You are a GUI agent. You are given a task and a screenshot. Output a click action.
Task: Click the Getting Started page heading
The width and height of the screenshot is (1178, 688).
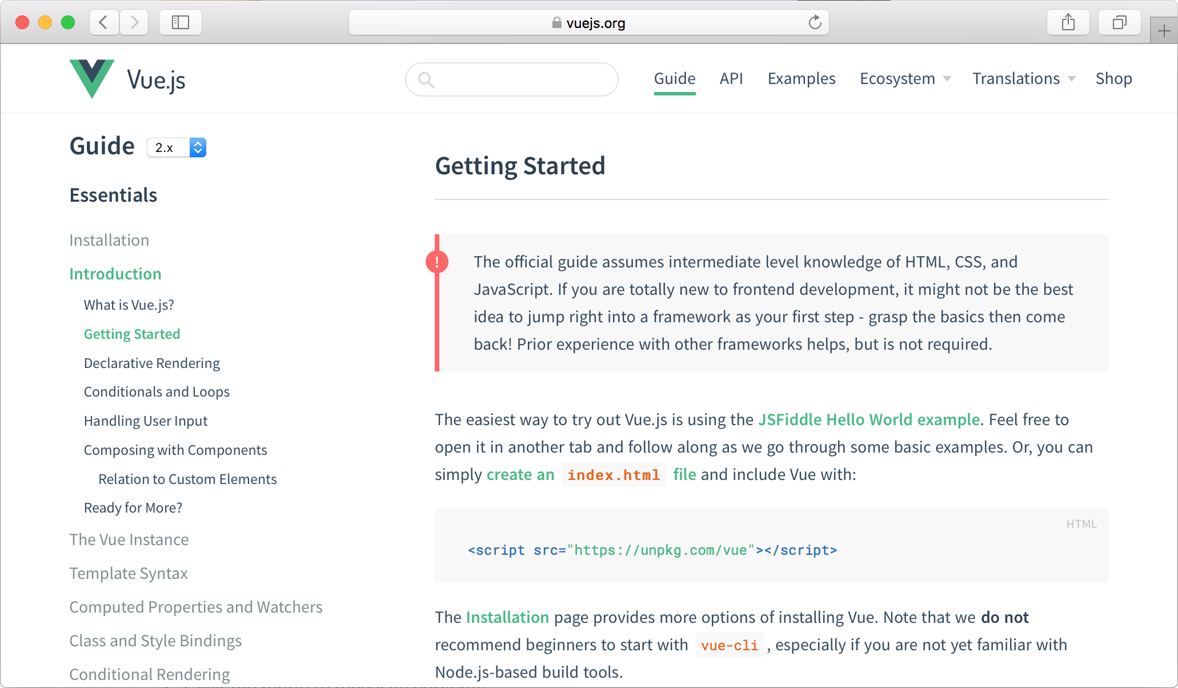pos(520,166)
